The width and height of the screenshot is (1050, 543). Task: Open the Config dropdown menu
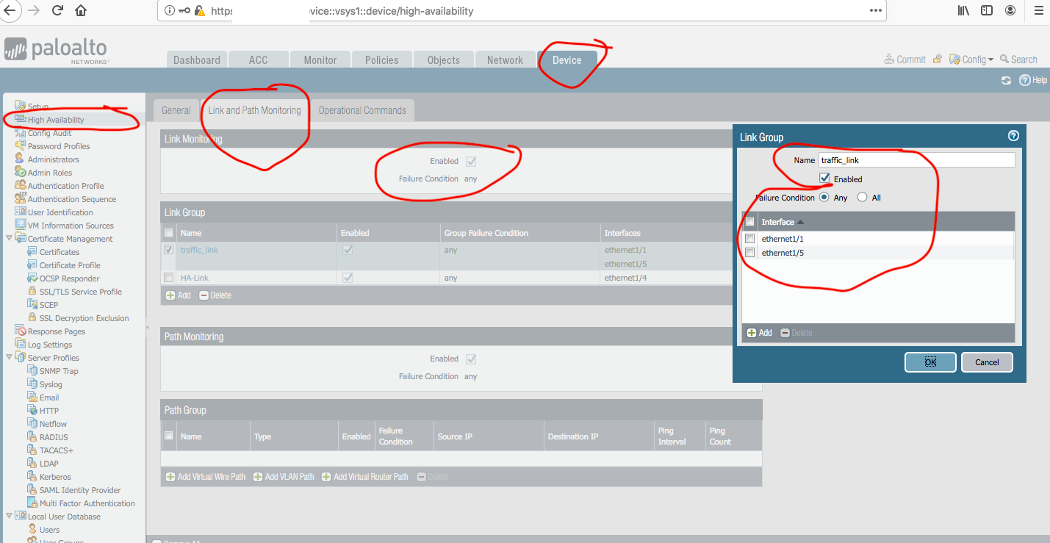(x=971, y=60)
